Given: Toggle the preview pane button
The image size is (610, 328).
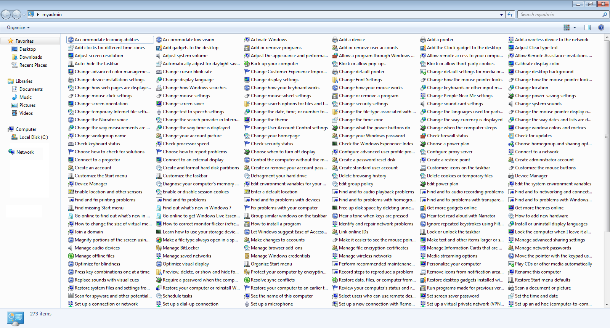Looking at the screenshot, I should click(x=587, y=27).
